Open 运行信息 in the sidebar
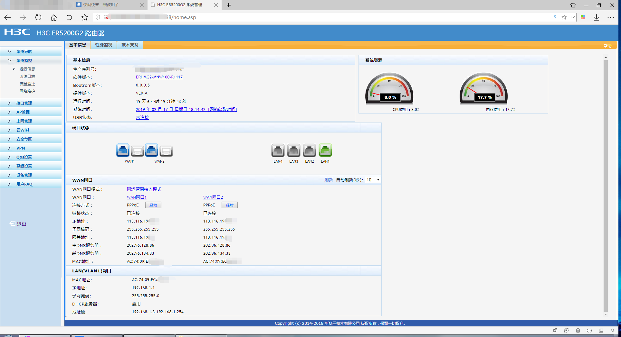Viewport: 621px width, 337px height. [27, 69]
